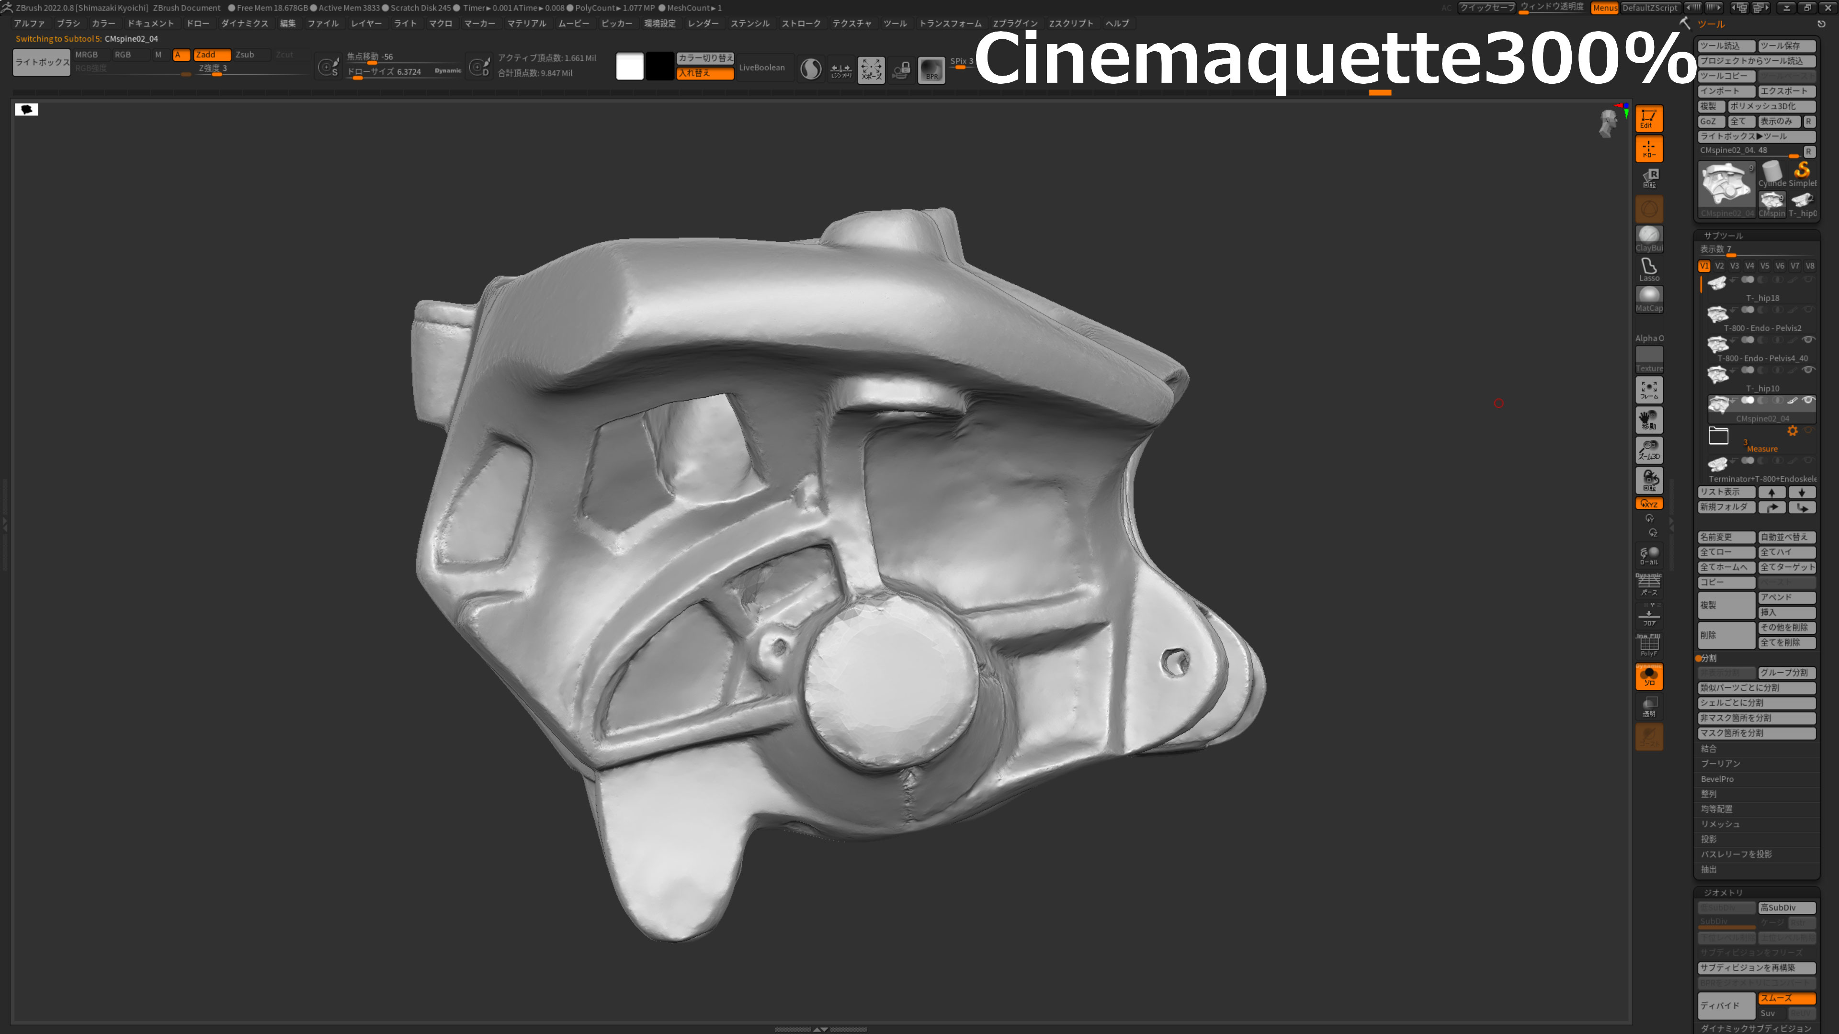Select the white main color swatch

tap(630, 67)
